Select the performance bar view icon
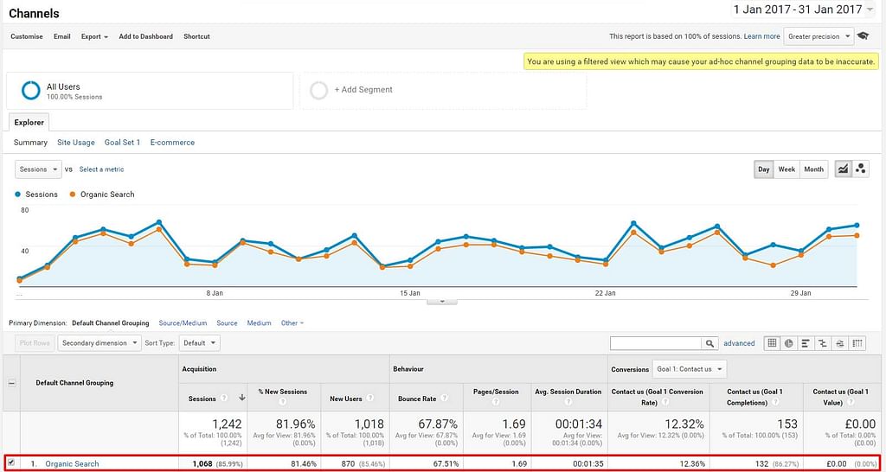886x472 pixels. coord(805,343)
